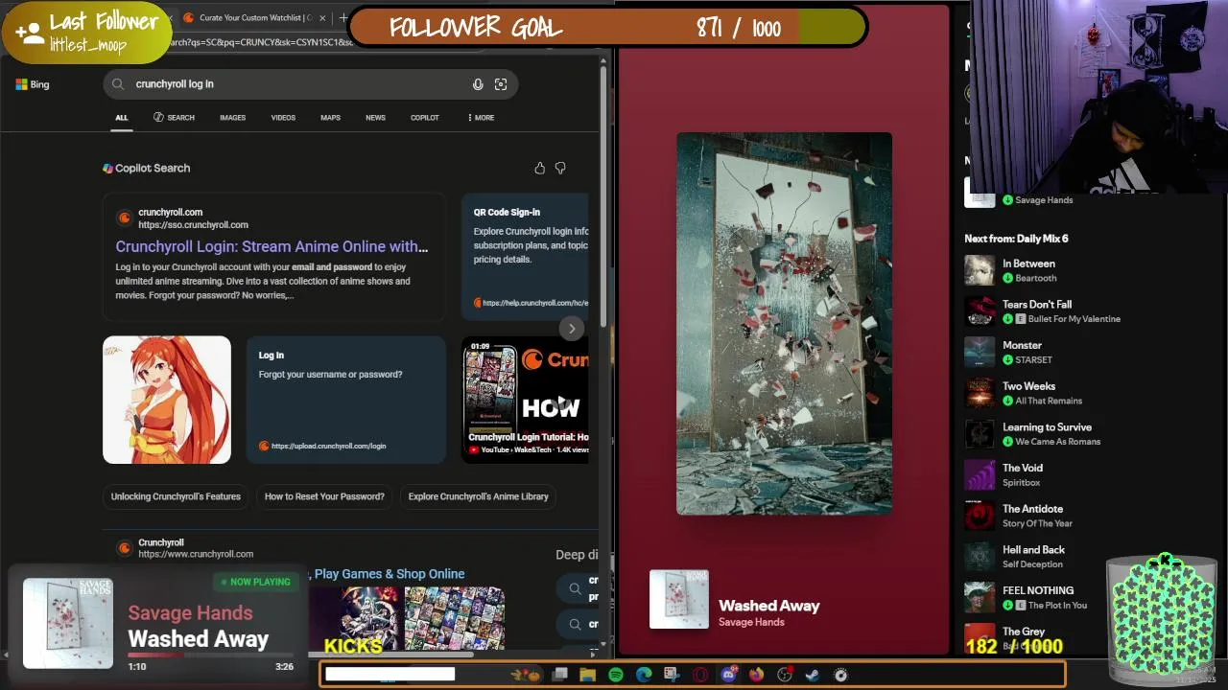
Task: Switch to the COPILOT tab
Action: point(425,118)
